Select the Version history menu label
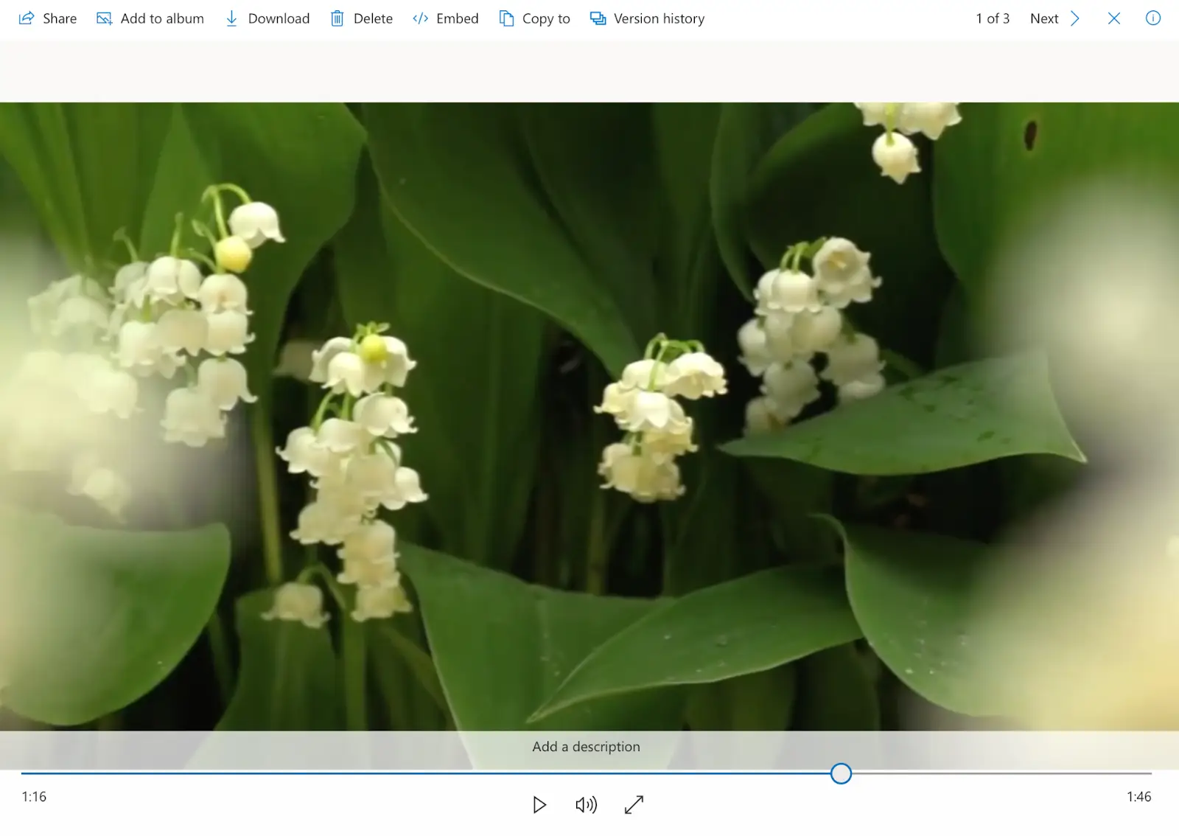The image size is (1179, 836). (658, 18)
